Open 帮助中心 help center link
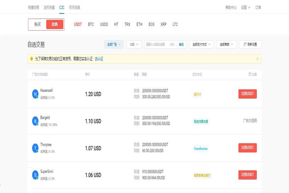Viewport: 289px width, 193px height. 231,8
